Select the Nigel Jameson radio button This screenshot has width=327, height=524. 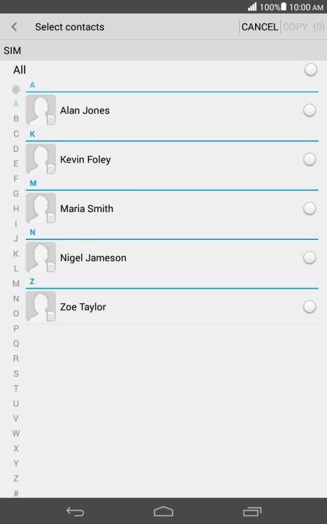pyautogui.click(x=310, y=257)
